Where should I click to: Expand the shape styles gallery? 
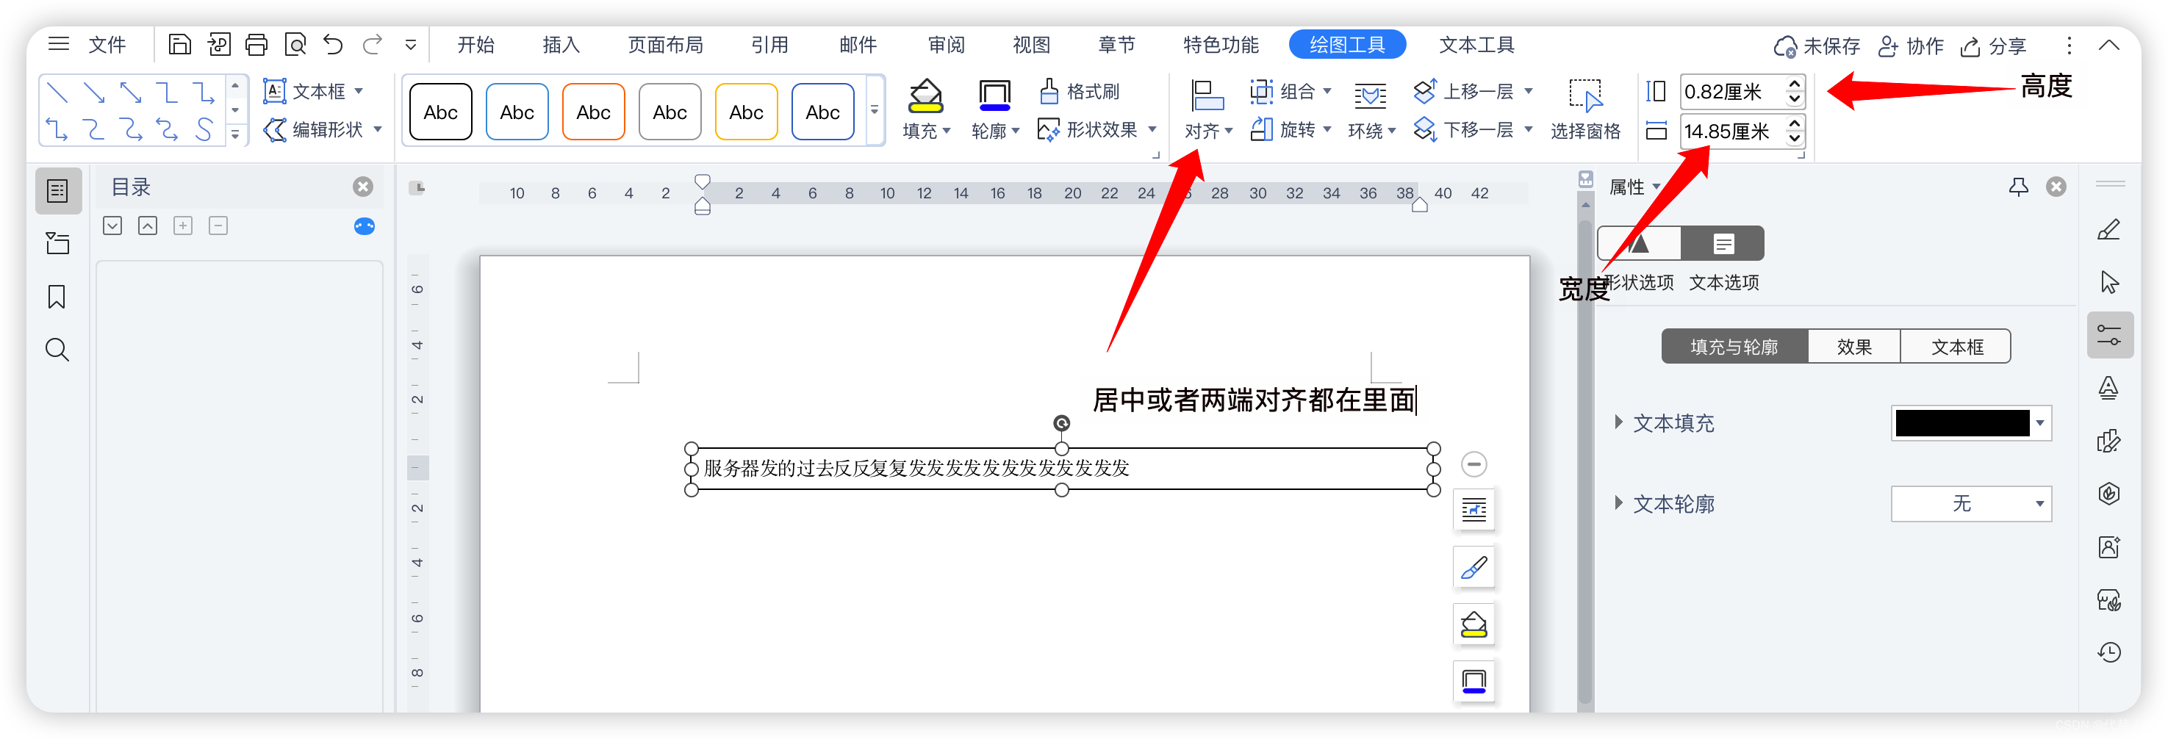(x=875, y=110)
